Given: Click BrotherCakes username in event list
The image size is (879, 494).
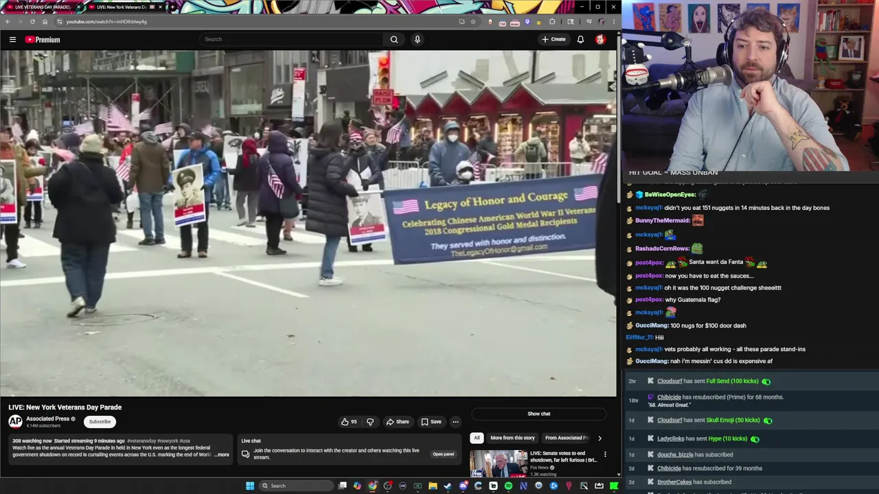Looking at the screenshot, I should (674, 482).
